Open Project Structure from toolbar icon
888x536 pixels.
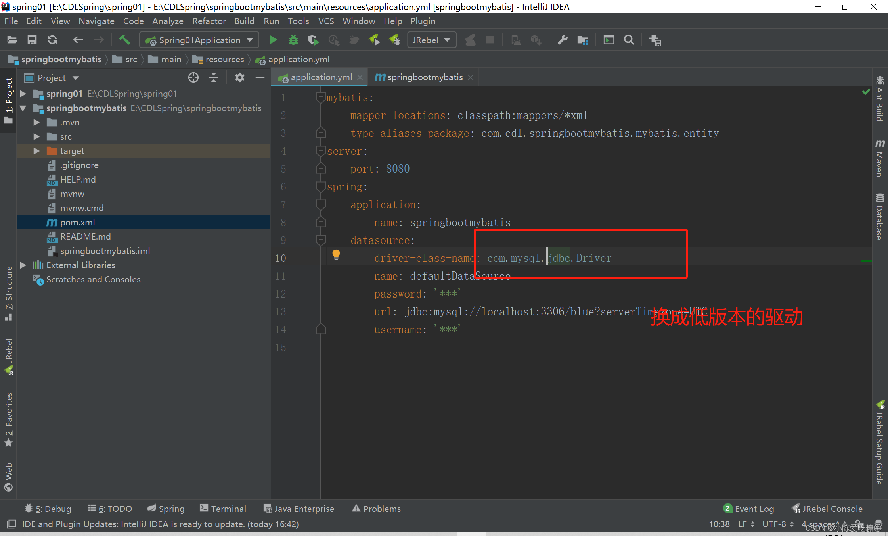click(582, 40)
